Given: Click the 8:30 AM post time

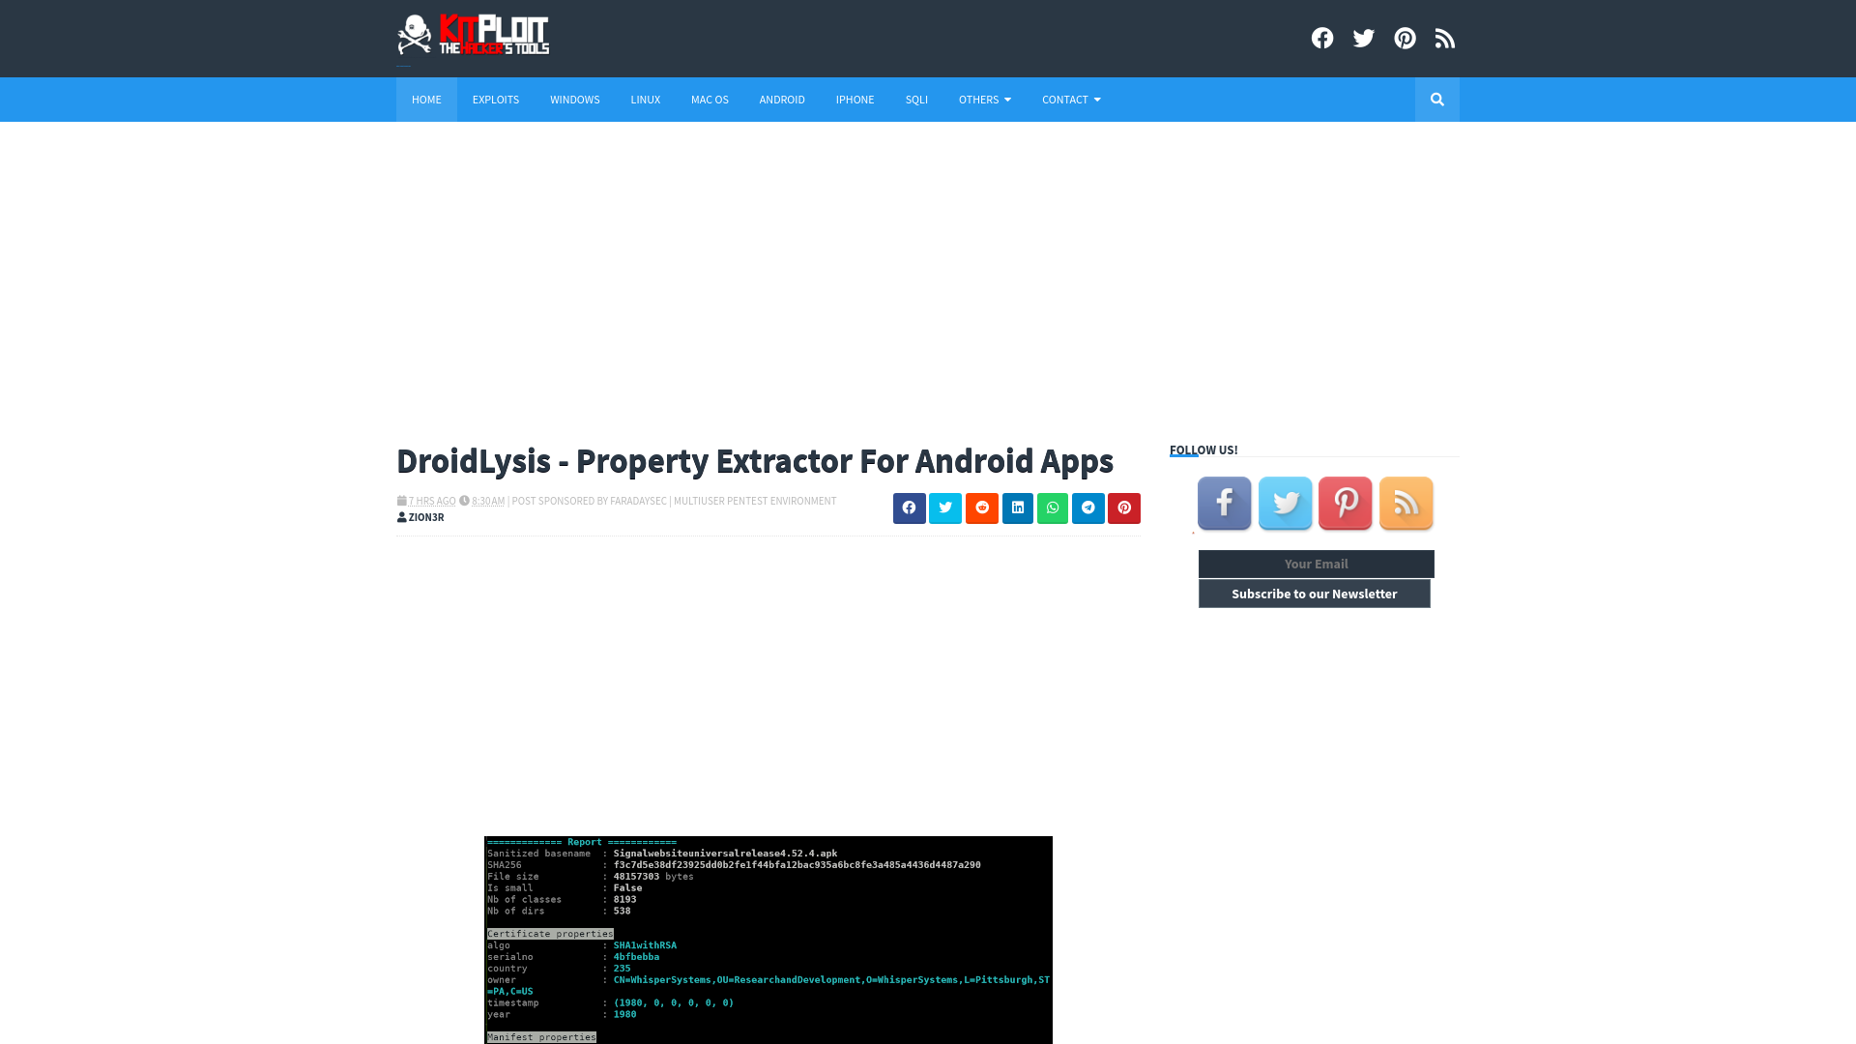Looking at the screenshot, I should point(488,501).
